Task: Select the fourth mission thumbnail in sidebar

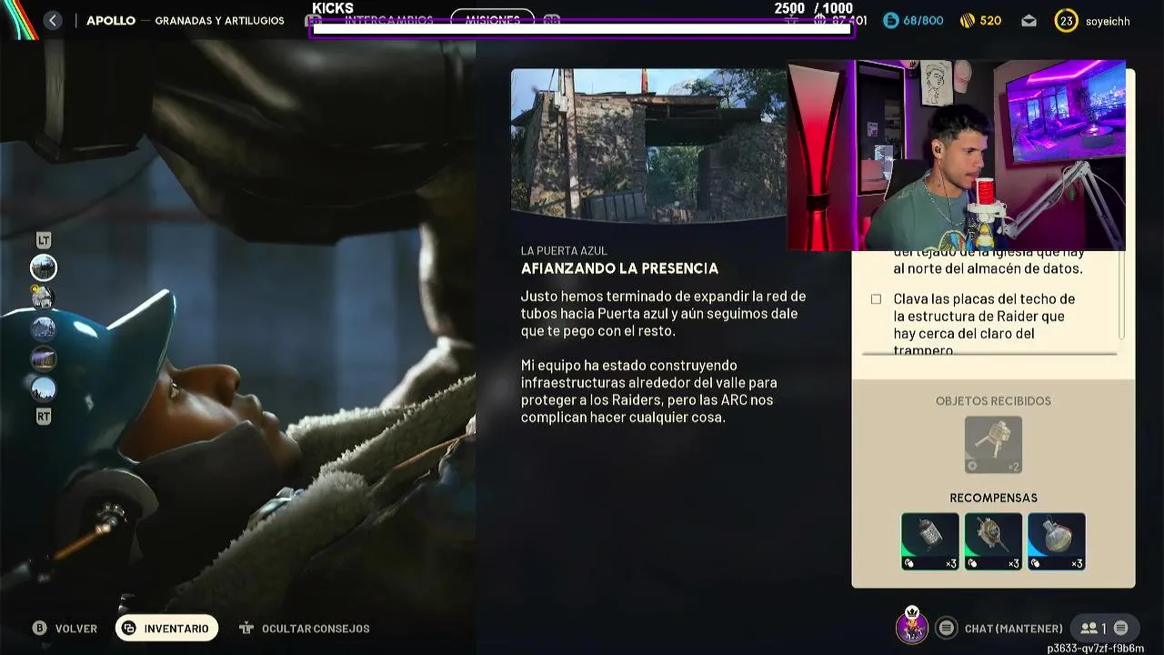Action: (44, 358)
